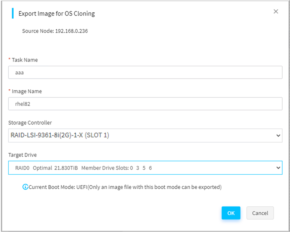Click the info icon beside Current Boot Mode

[25, 187]
